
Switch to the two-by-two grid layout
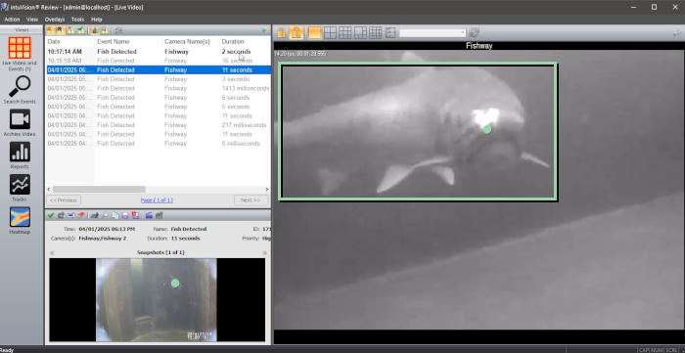coord(330,32)
